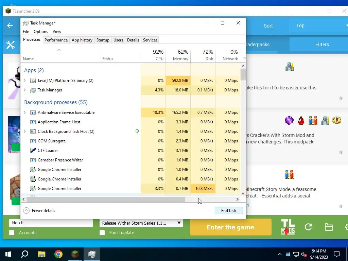The width and height of the screenshot is (348, 261).
Task: Click the COM Surrogate process icon
Action: pos(33,141)
